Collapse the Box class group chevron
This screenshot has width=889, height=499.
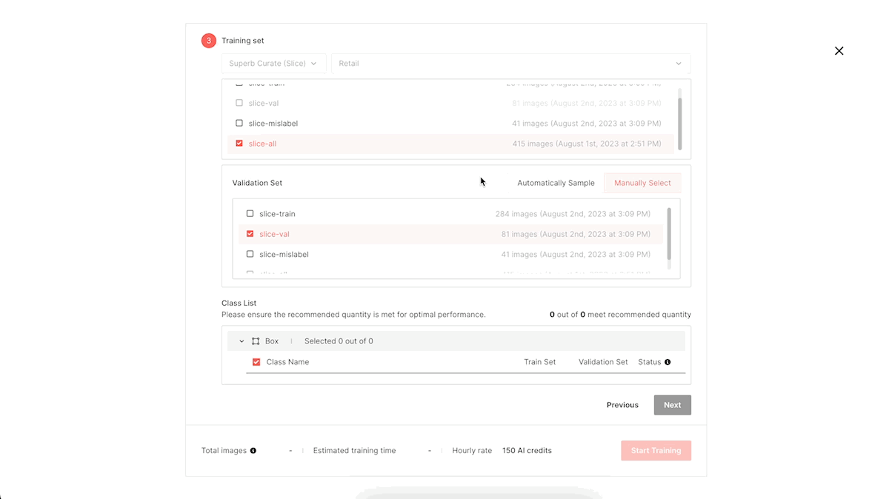[242, 341]
